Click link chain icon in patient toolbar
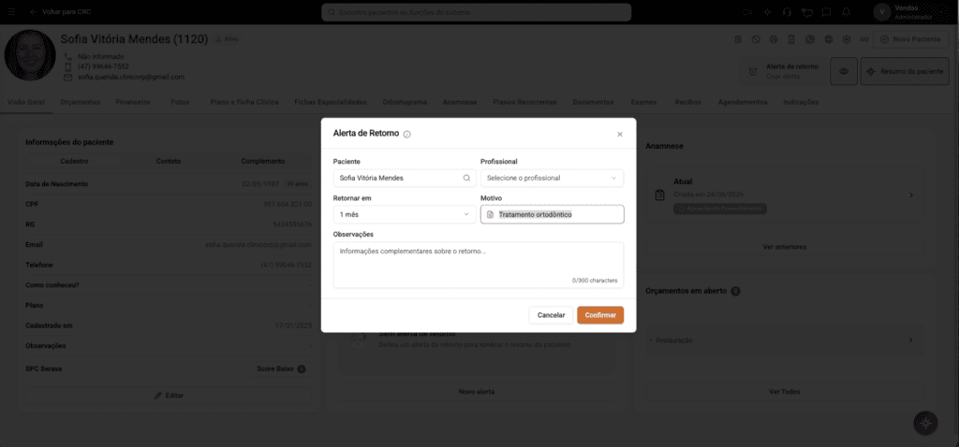The image size is (959, 447). [864, 39]
